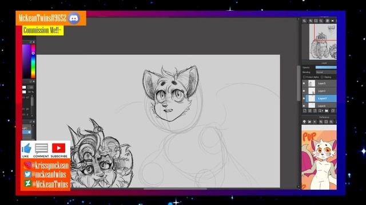This screenshot has width=366, height=205.
Task: Pick a shade in the purple color square
Action: (26, 61)
